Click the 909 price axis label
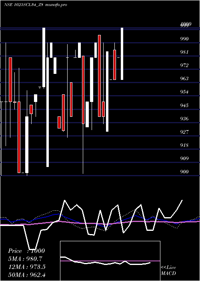200x281 pixels. (184, 159)
